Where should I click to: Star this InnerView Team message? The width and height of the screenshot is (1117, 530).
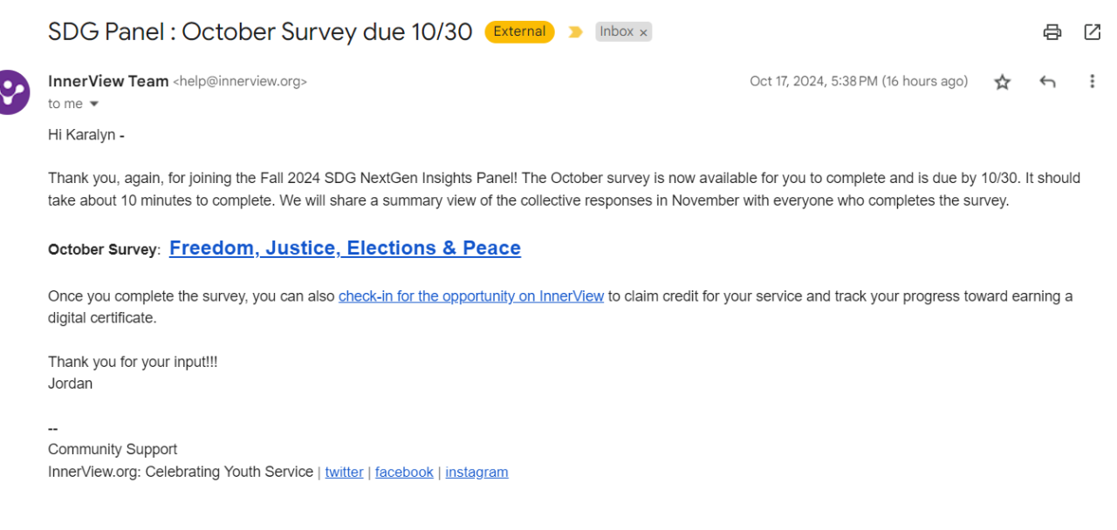point(1002,82)
